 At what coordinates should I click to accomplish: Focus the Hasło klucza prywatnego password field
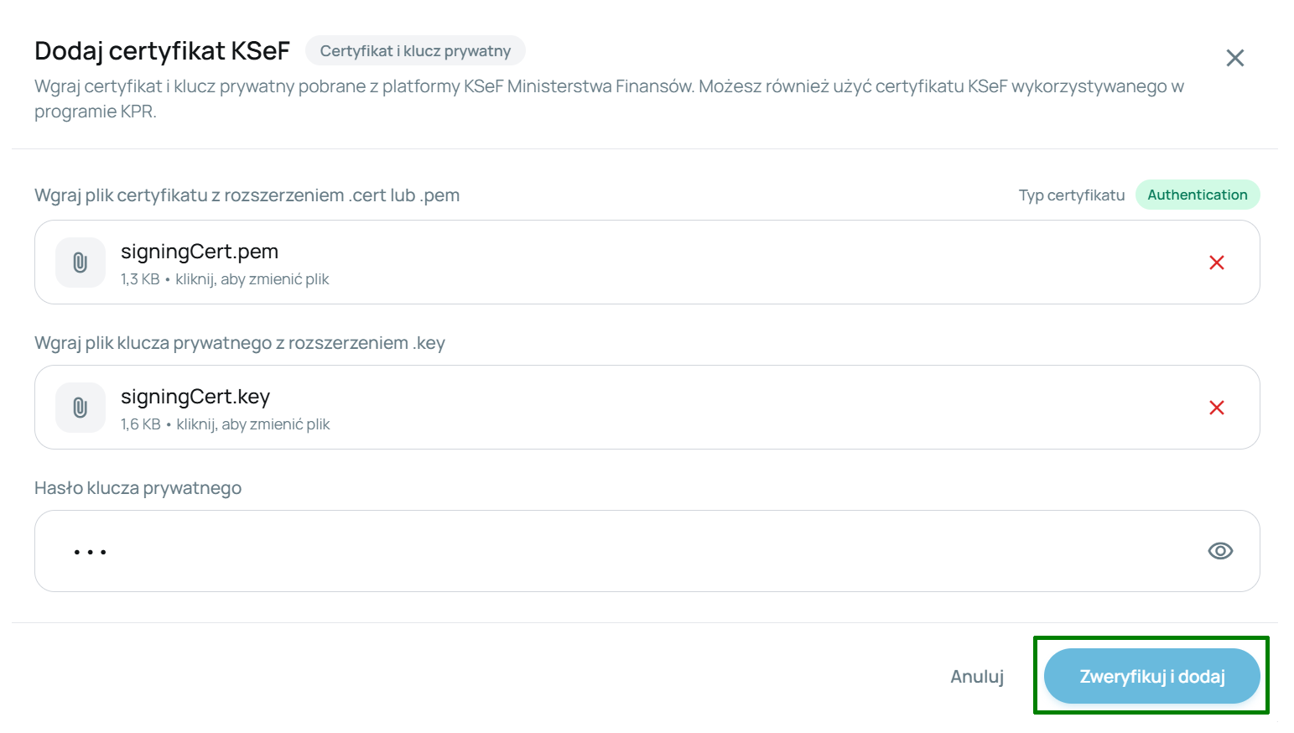pos(647,551)
